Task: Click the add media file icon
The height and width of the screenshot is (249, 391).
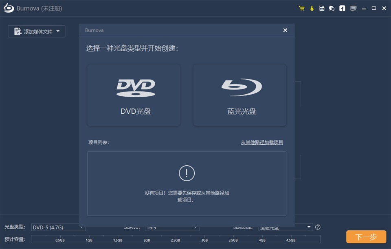Action: pyautogui.click(x=18, y=31)
